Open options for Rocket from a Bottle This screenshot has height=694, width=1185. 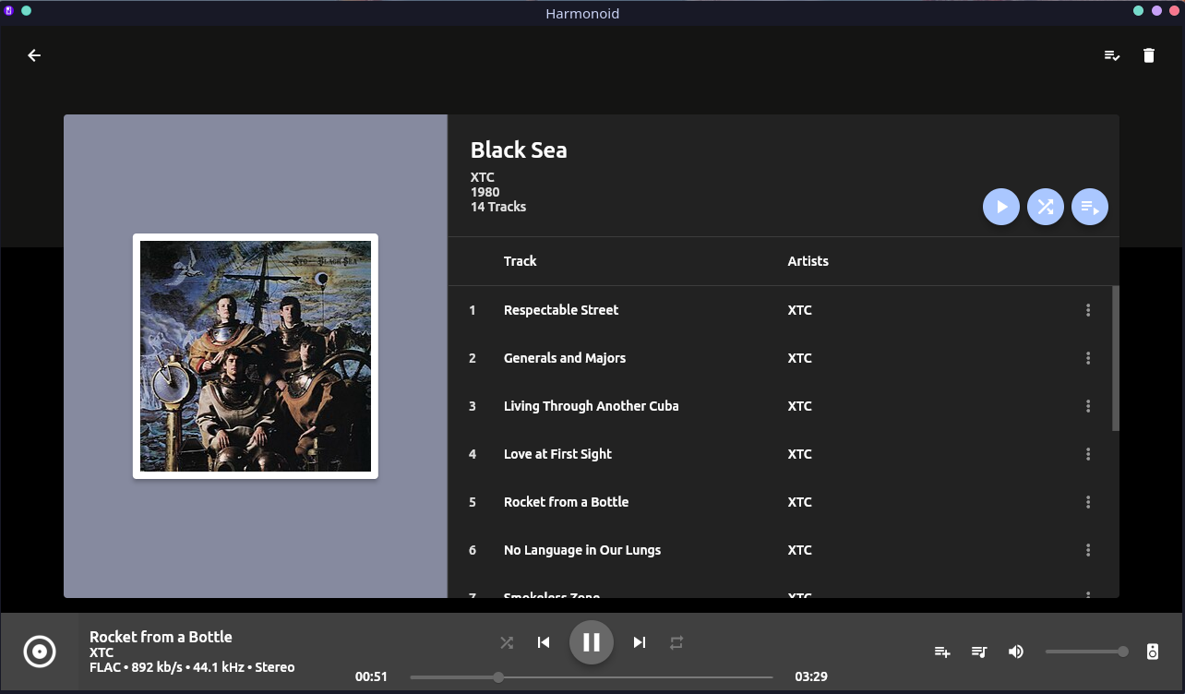[x=1088, y=502]
